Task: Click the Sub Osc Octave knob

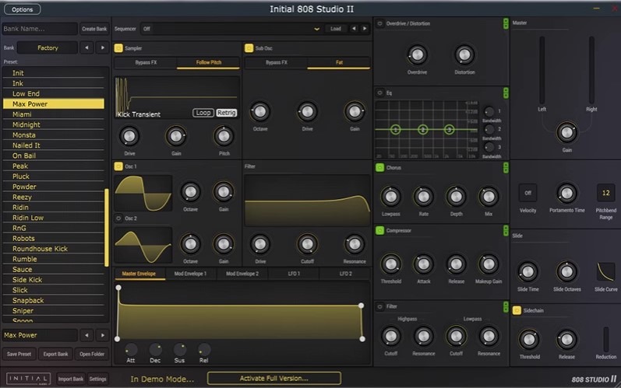Action: (x=259, y=112)
